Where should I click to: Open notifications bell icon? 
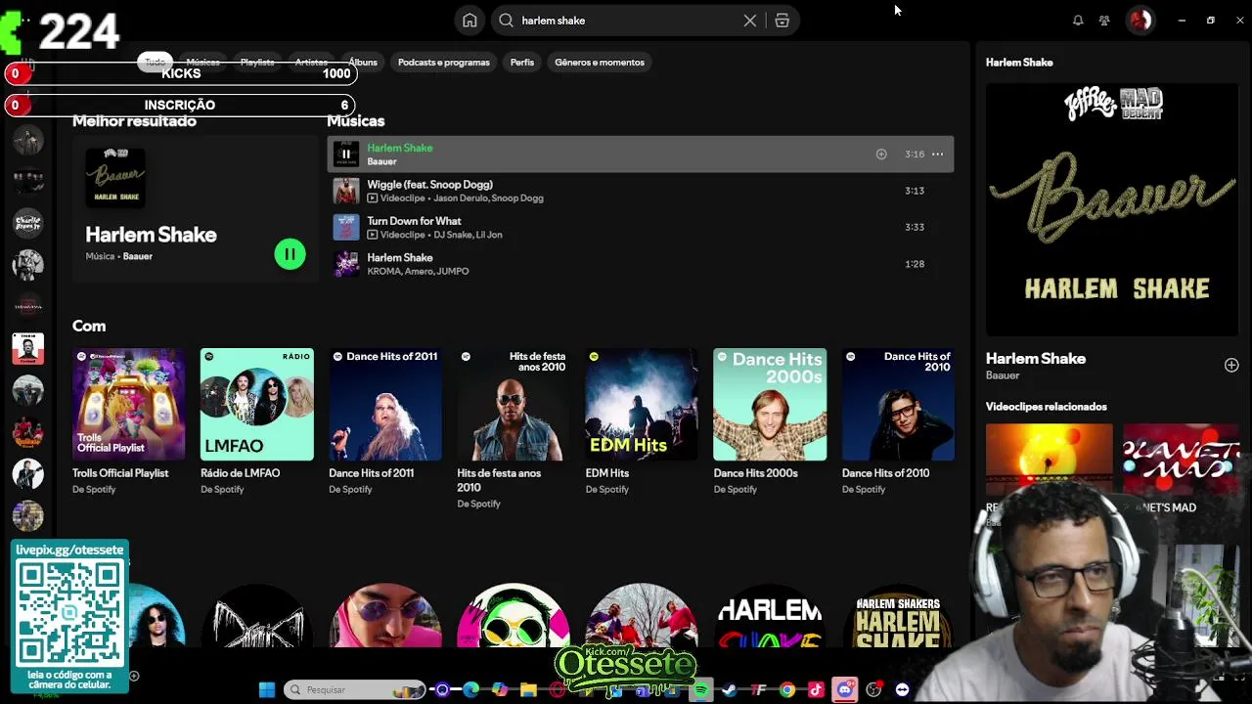[1078, 21]
